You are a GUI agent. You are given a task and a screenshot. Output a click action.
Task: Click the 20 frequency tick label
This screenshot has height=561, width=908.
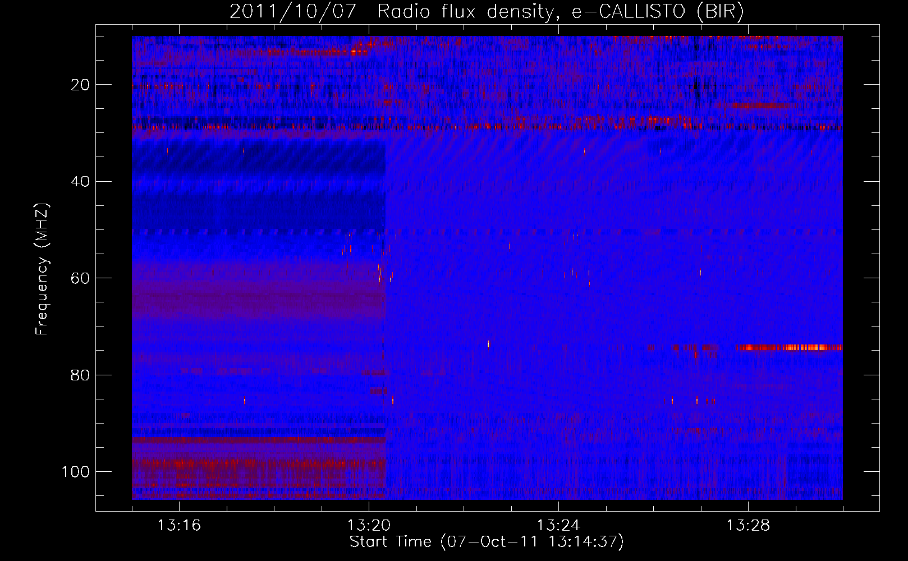[80, 85]
